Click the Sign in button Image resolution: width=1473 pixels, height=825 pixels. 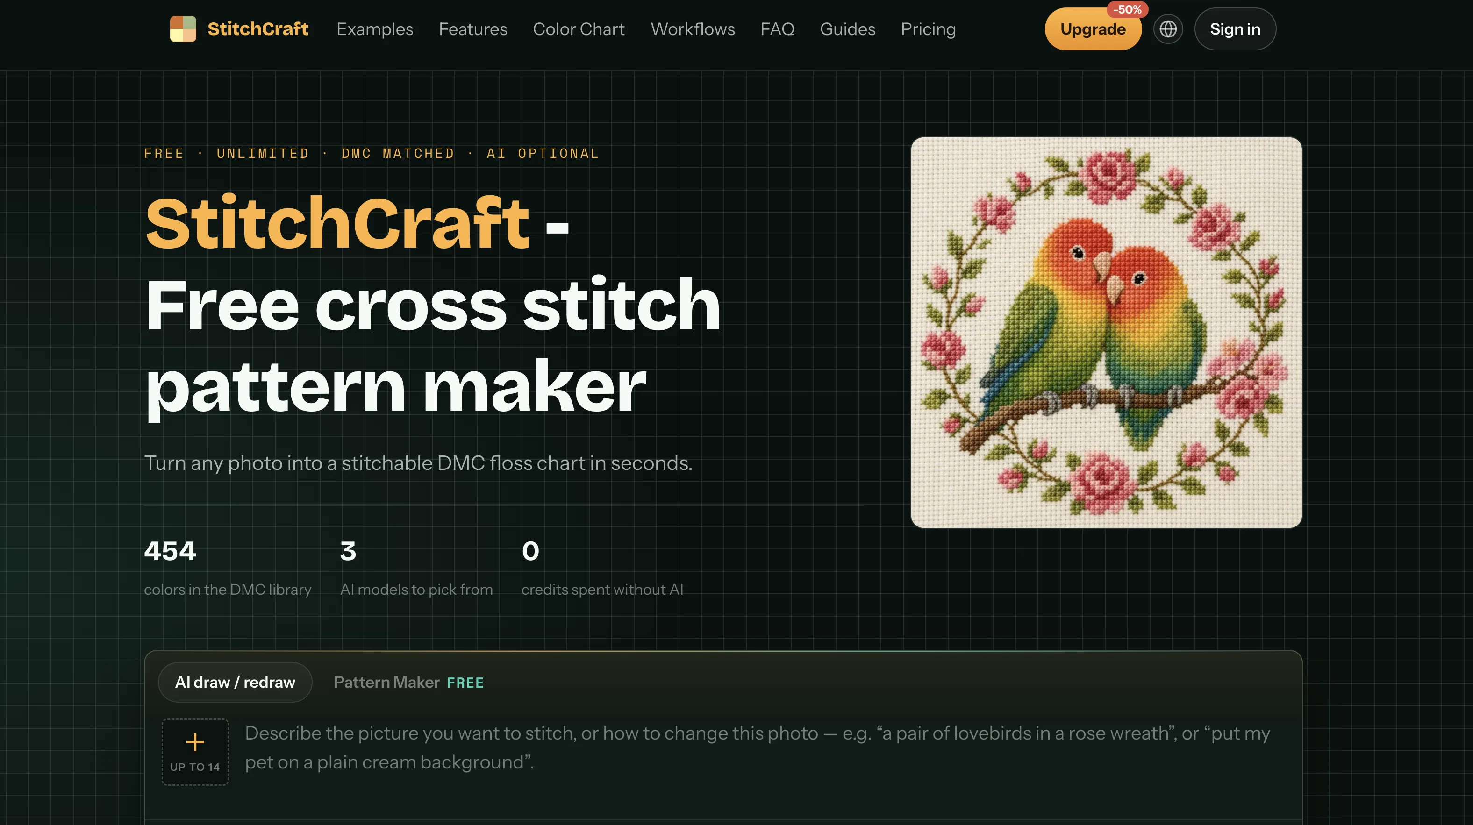click(1235, 29)
